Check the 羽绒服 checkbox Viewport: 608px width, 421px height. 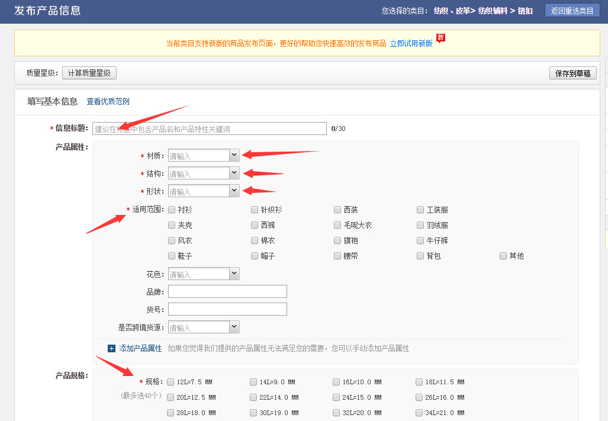(x=420, y=225)
